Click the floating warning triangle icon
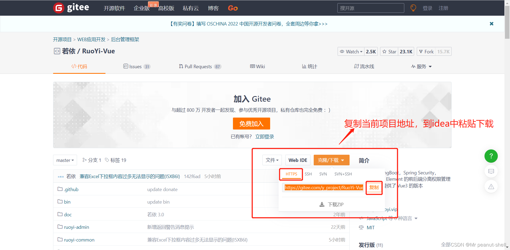Viewport: 510px width, 250px height. pos(491,187)
